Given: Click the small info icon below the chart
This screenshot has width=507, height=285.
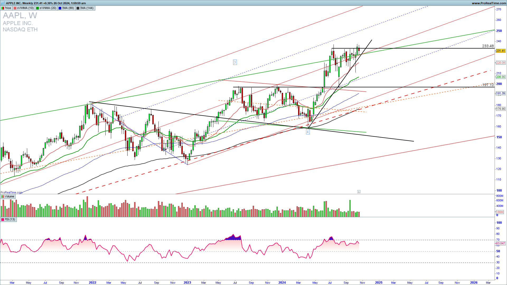Looking at the screenshot, I should tap(359, 192).
